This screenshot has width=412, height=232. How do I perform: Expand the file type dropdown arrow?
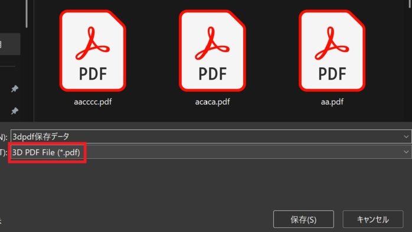pyautogui.click(x=406, y=152)
